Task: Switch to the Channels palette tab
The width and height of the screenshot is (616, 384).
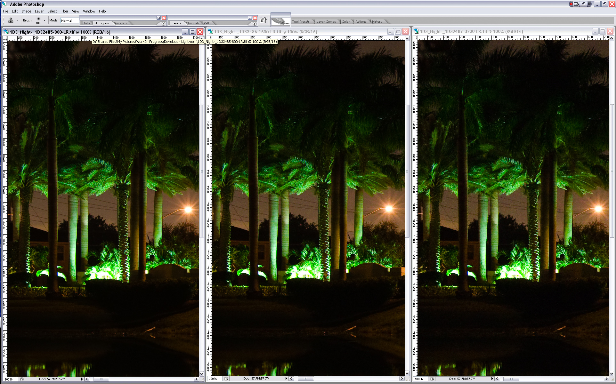Action: pyautogui.click(x=192, y=23)
